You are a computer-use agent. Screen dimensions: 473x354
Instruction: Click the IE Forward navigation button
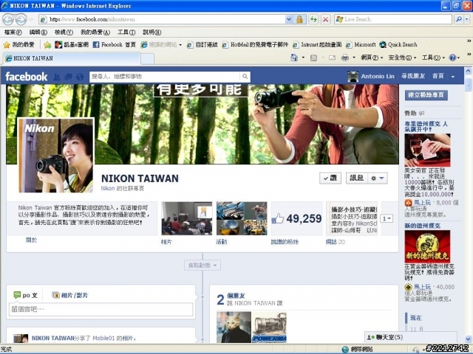coord(21,20)
